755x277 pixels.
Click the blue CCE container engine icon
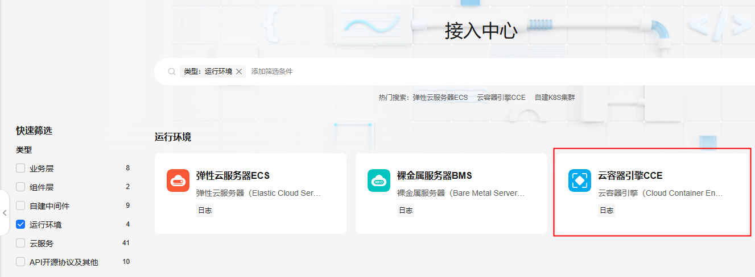tap(580, 181)
